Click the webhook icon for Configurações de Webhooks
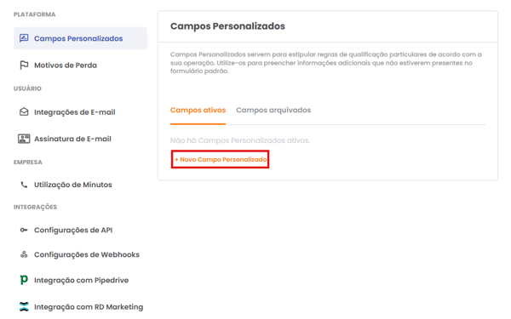This screenshot has width=511, height=319. coord(24,254)
